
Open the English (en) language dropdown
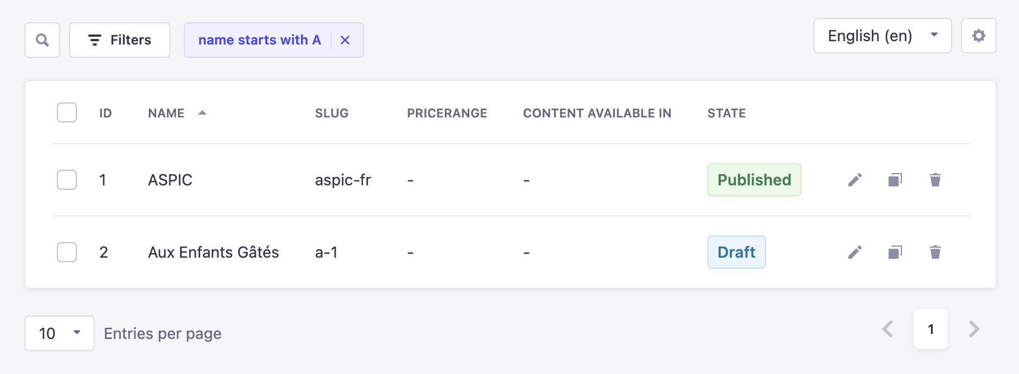(882, 36)
